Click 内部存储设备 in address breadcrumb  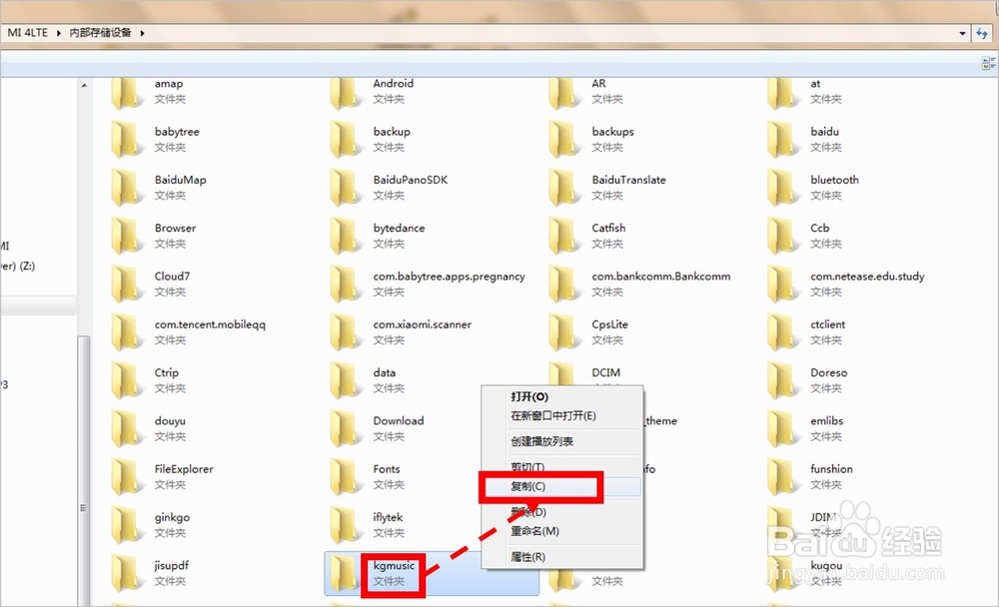[100, 33]
